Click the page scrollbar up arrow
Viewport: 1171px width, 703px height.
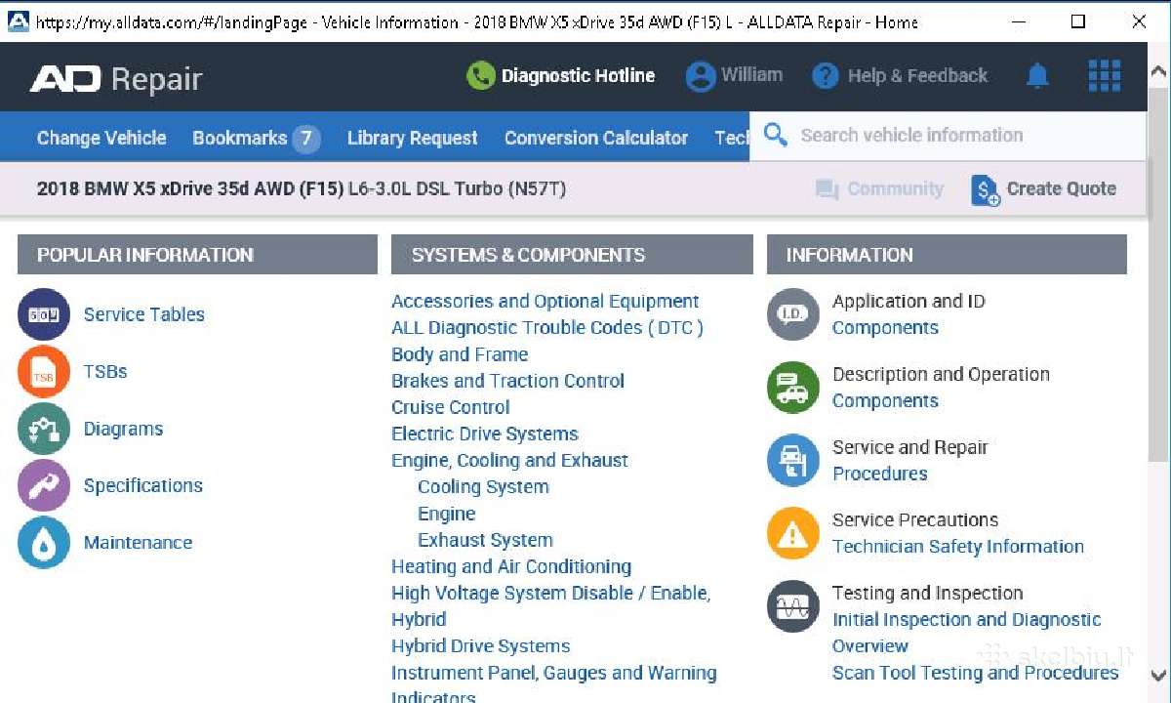(x=1158, y=70)
